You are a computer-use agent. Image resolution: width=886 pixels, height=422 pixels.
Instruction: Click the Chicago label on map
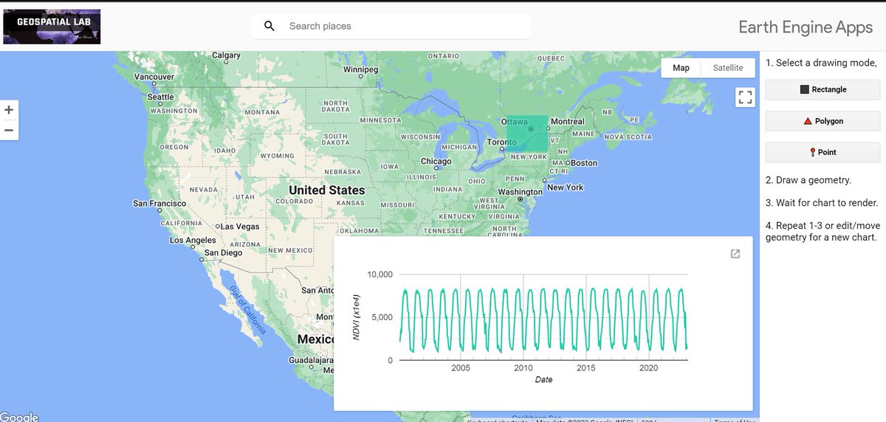click(x=436, y=162)
